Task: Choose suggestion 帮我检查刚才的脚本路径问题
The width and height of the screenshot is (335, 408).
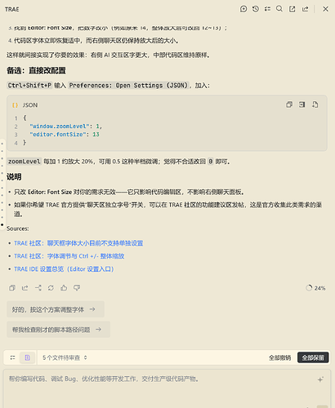Action: pyautogui.click(x=58, y=330)
